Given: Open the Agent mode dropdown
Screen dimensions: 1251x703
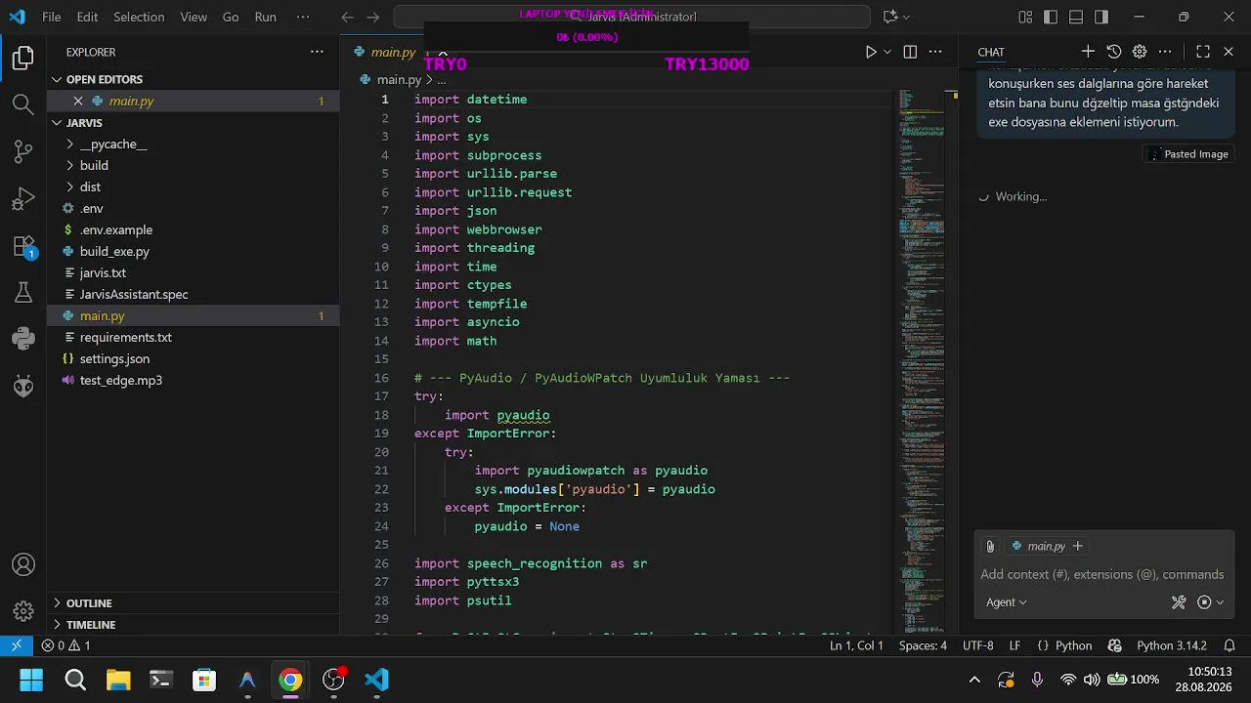Looking at the screenshot, I should coord(1006,602).
